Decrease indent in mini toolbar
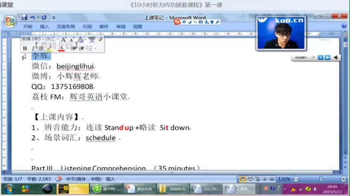Viewport: 350px width, 196px height. tap(73, 48)
